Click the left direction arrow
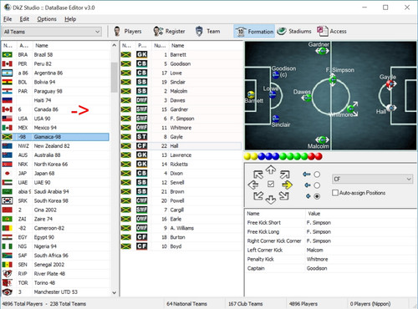Image resolution: width=418 pixels, height=309 pixels. coord(253,185)
